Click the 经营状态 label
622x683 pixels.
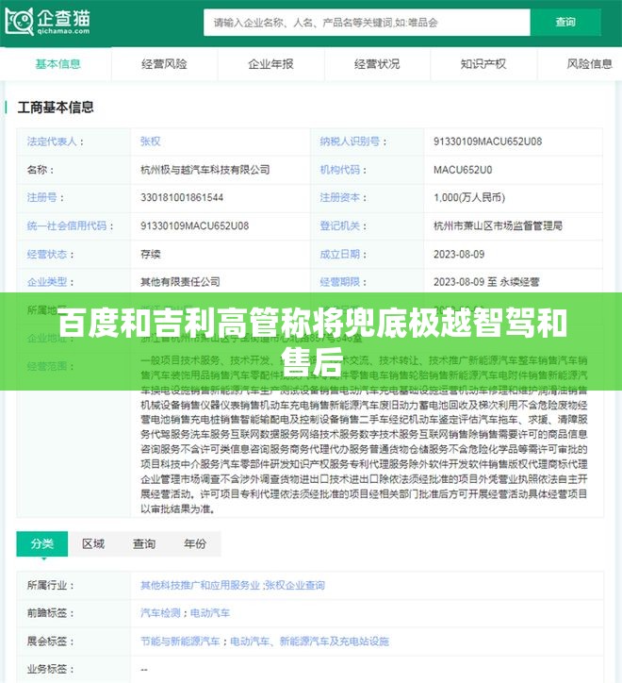pyautogui.click(x=50, y=254)
